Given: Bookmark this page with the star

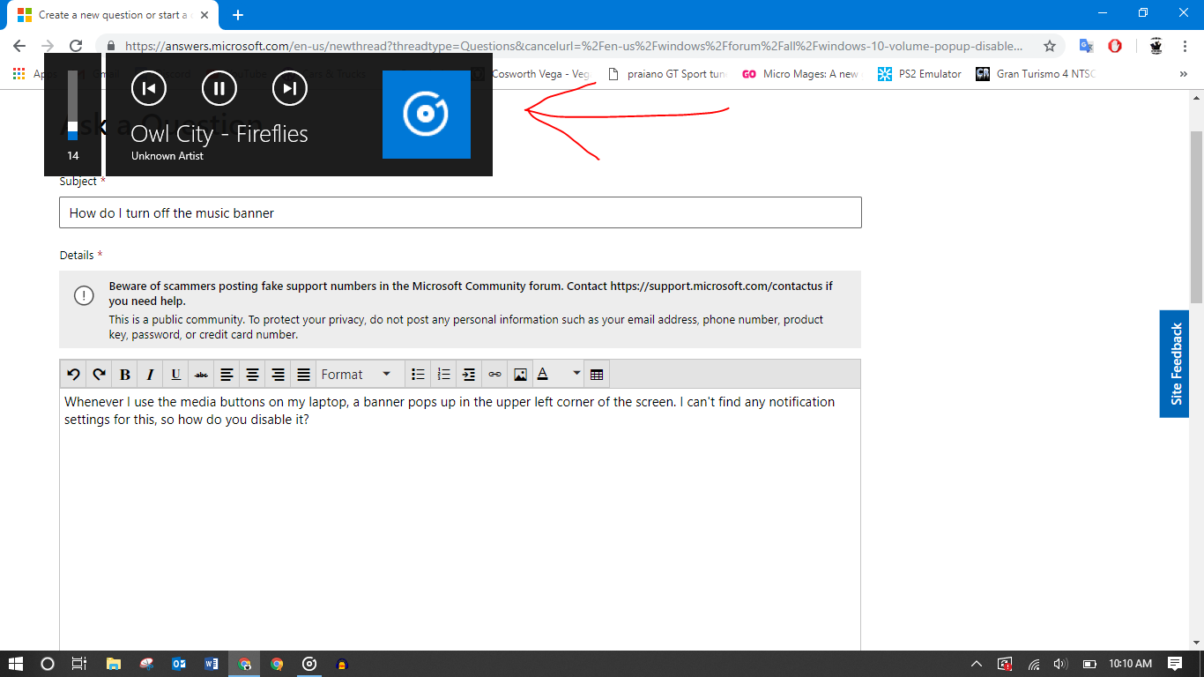Looking at the screenshot, I should pyautogui.click(x=1049, y=46).
